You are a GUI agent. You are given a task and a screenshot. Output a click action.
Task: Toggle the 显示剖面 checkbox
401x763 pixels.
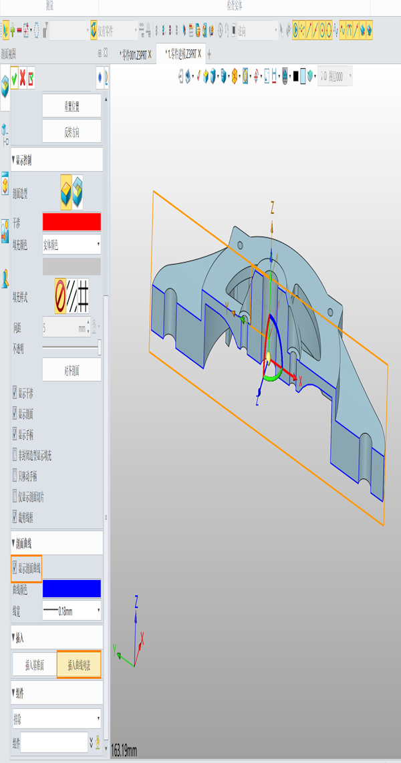pyautogui.click(x=15, y=414)
